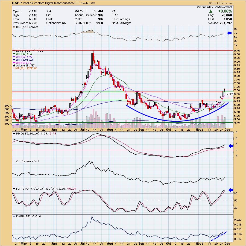Click the Last price value 7.050
The height and width of the screenshot is (246, 246).
(x=228, y=19)
